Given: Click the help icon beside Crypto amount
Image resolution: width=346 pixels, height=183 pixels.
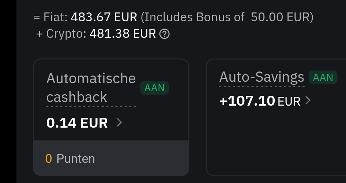Looking at the screenshot, I should click(x=165, y=34).
